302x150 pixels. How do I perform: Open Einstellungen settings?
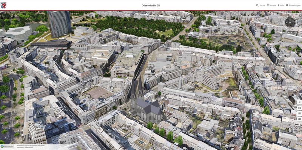(x=293, y=5)
